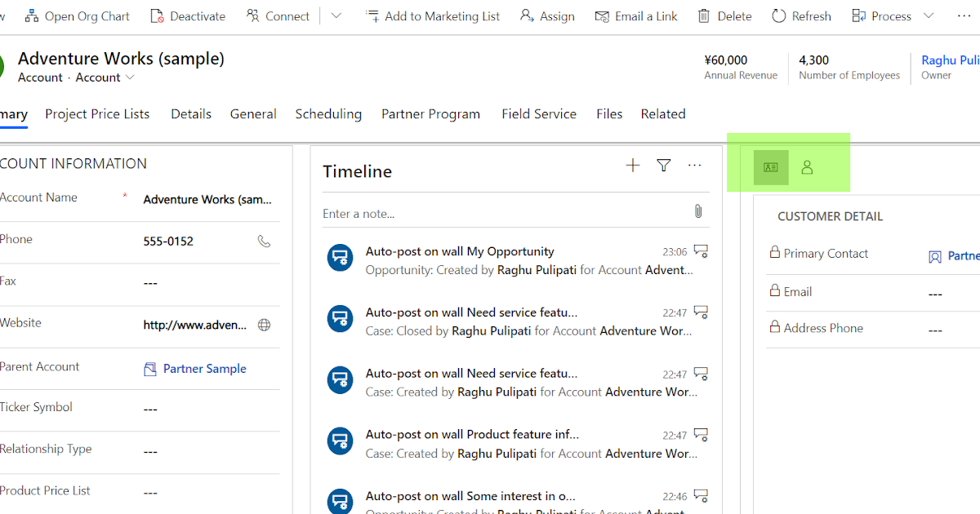Expand the Process dropdown chevron
This screenshot has width=980, height=514.
point(928,16)
